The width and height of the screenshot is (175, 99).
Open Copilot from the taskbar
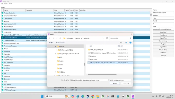click(x=73, y=96)
